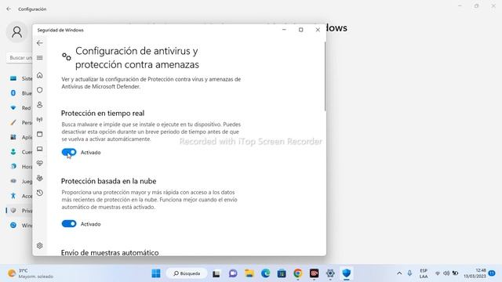Open Microsoft Store from taskbar
The height and width of the screenshot is (282, 502).
tap(282, 273)
